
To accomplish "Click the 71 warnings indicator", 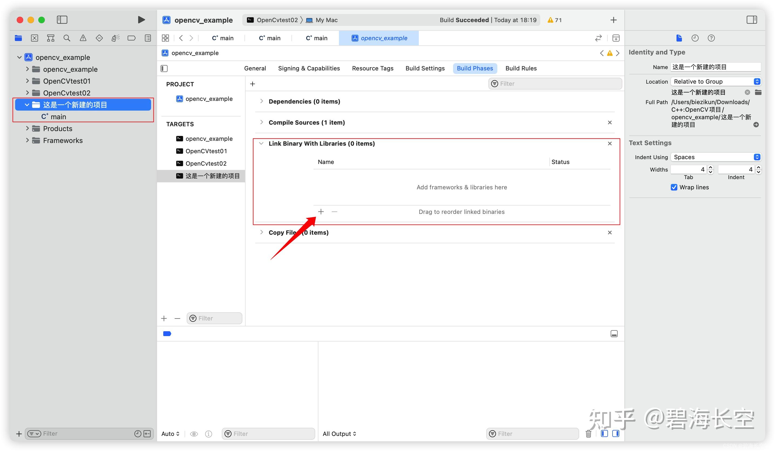I will point(555,20).
